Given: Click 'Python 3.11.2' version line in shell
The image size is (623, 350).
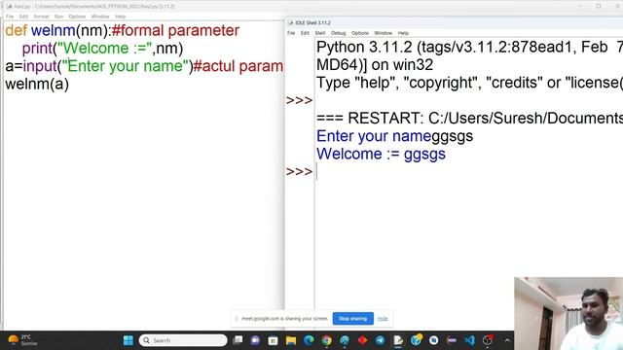Looking at the screenshot, I should click(x=469, y=48).
